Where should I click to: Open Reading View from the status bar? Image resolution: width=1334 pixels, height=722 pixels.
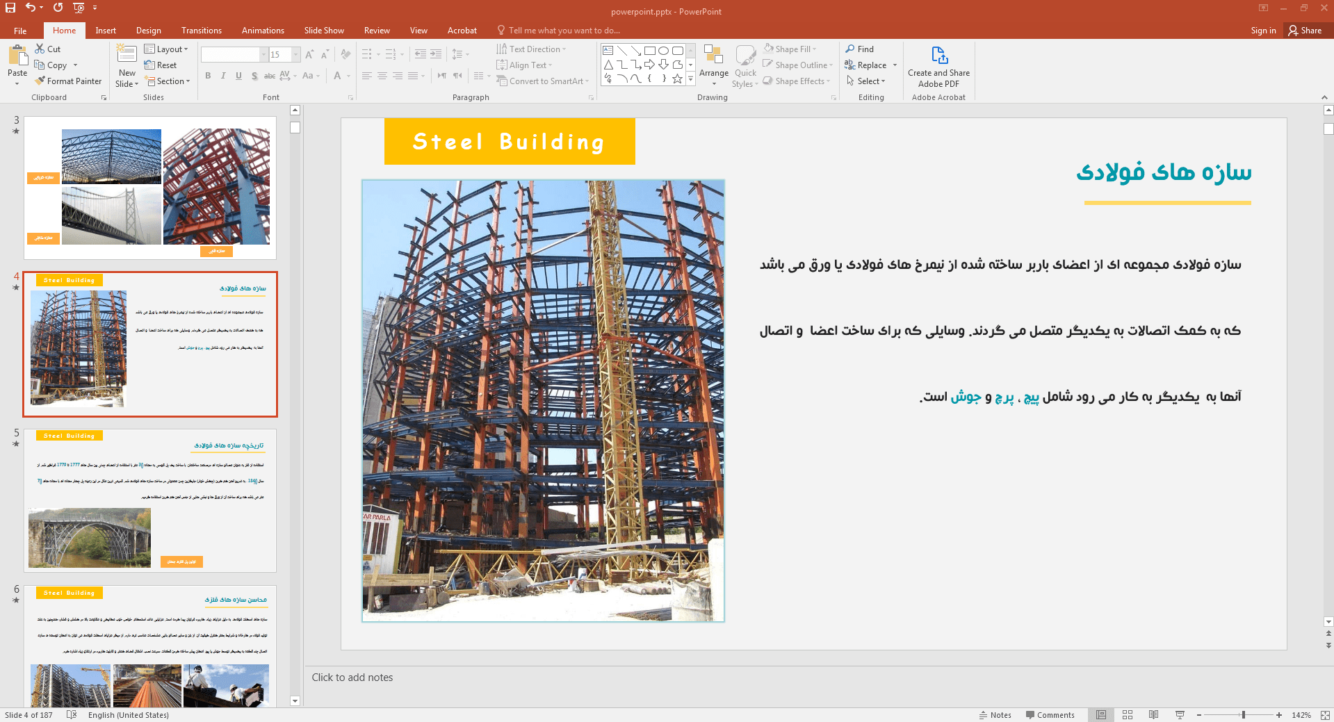(x=1153, y=714)
